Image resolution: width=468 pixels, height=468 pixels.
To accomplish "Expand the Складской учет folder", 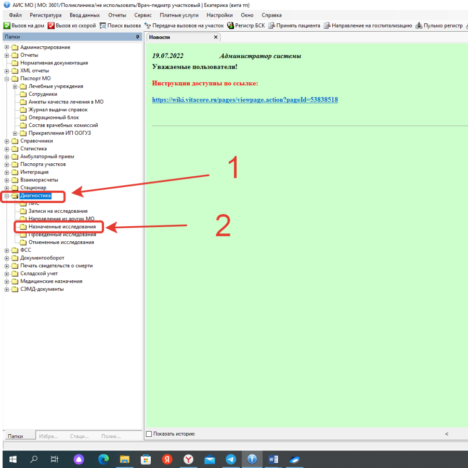I will [x=7, y=274].
